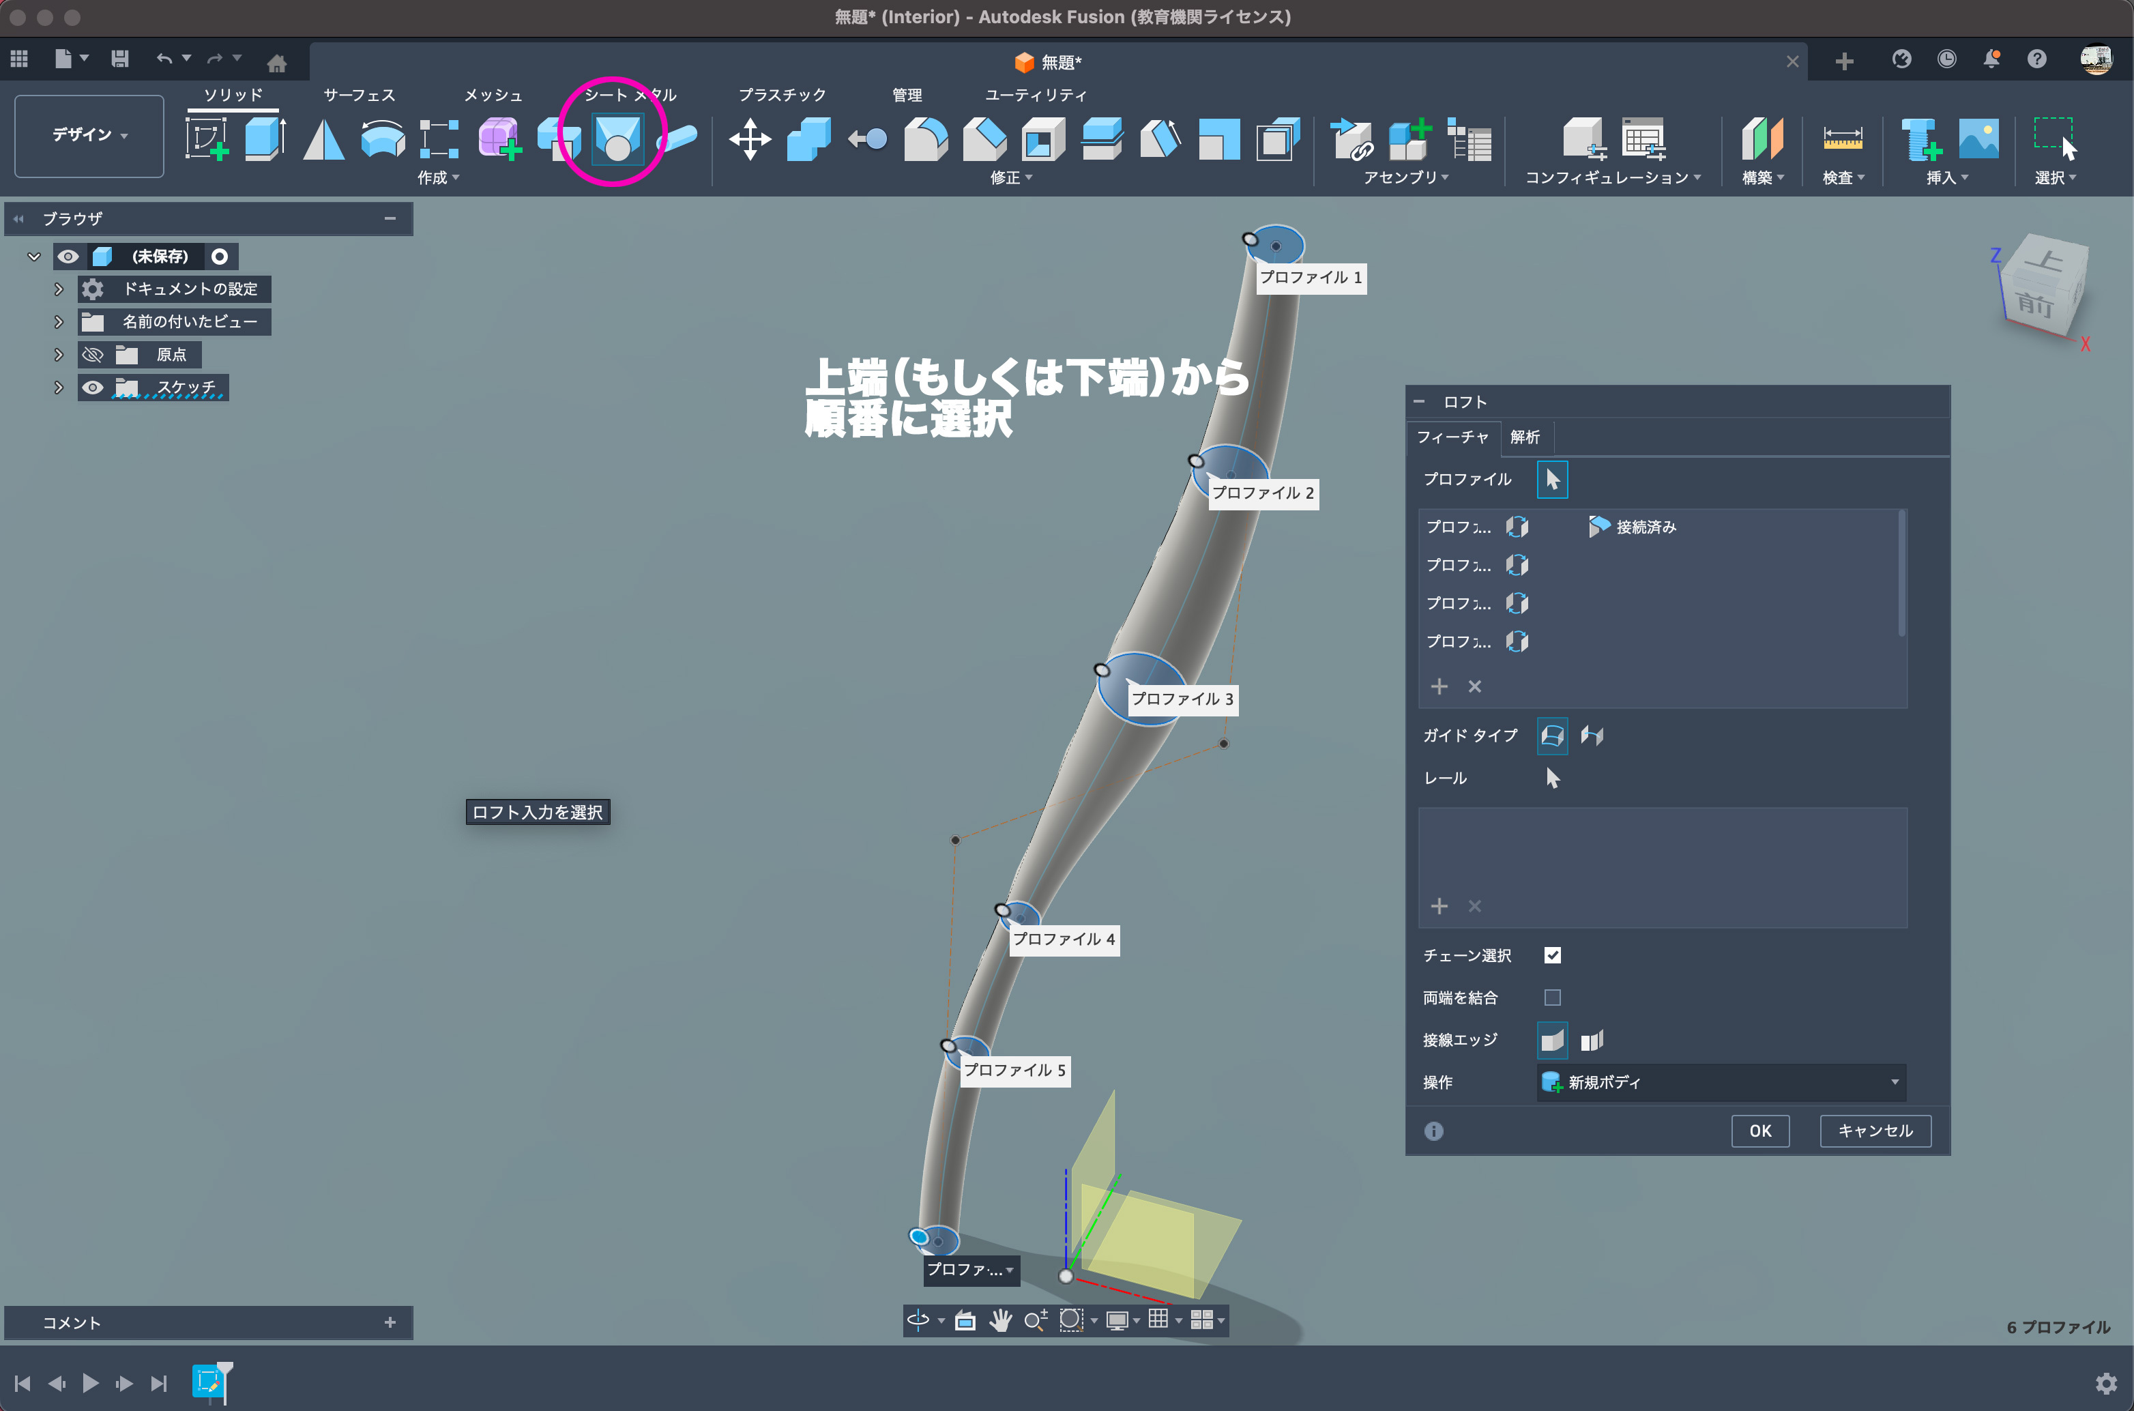
Task: Enable the 両端を結合 checkbox
Action: 1552,997
